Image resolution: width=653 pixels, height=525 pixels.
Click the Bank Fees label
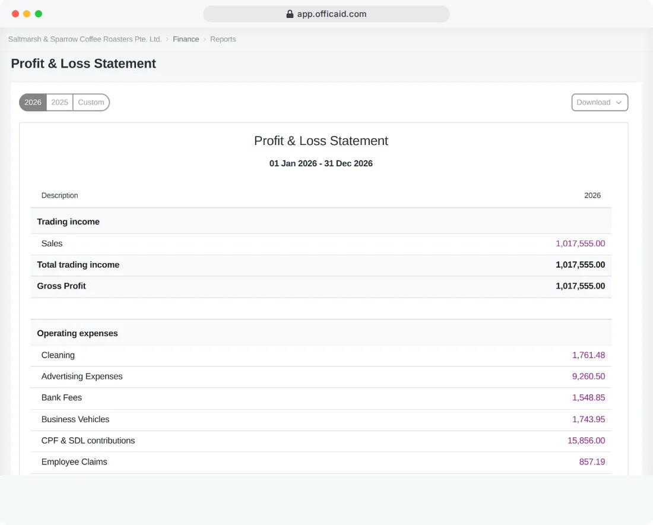[x=62, y=398]
